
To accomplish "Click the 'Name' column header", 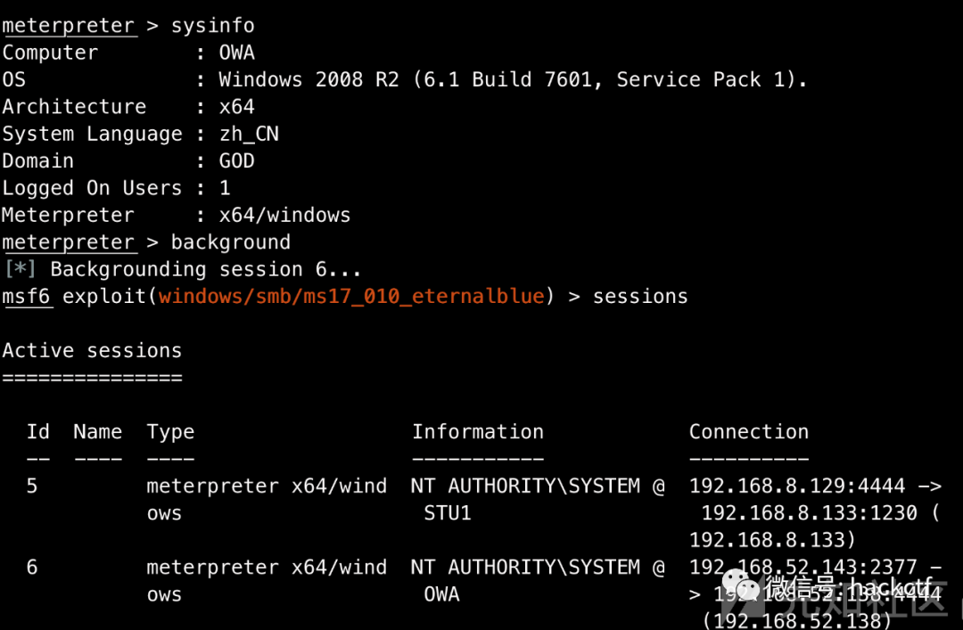I will click(98, 431).
